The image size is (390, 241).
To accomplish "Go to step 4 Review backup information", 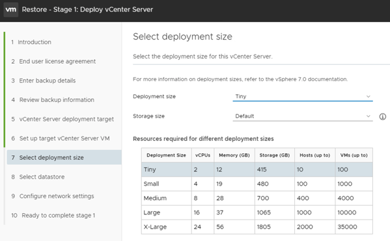I will pos(53,100).
